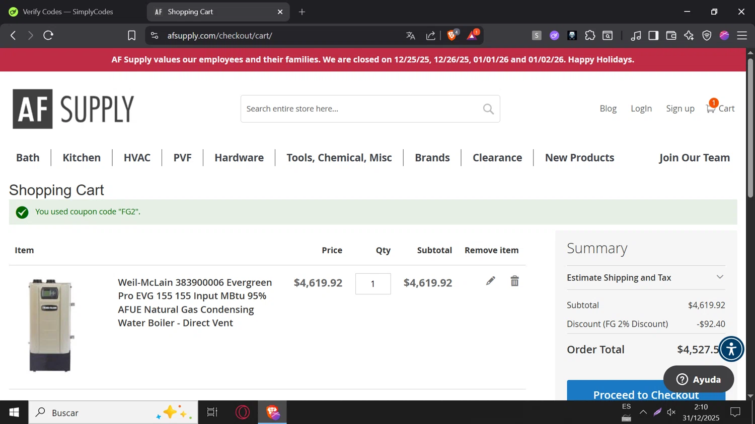Open the Brands menu
755x424 pixels.
tap(432, 158)
